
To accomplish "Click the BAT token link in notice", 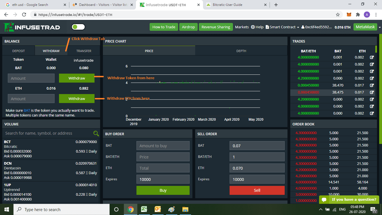I will click(27, 110).
